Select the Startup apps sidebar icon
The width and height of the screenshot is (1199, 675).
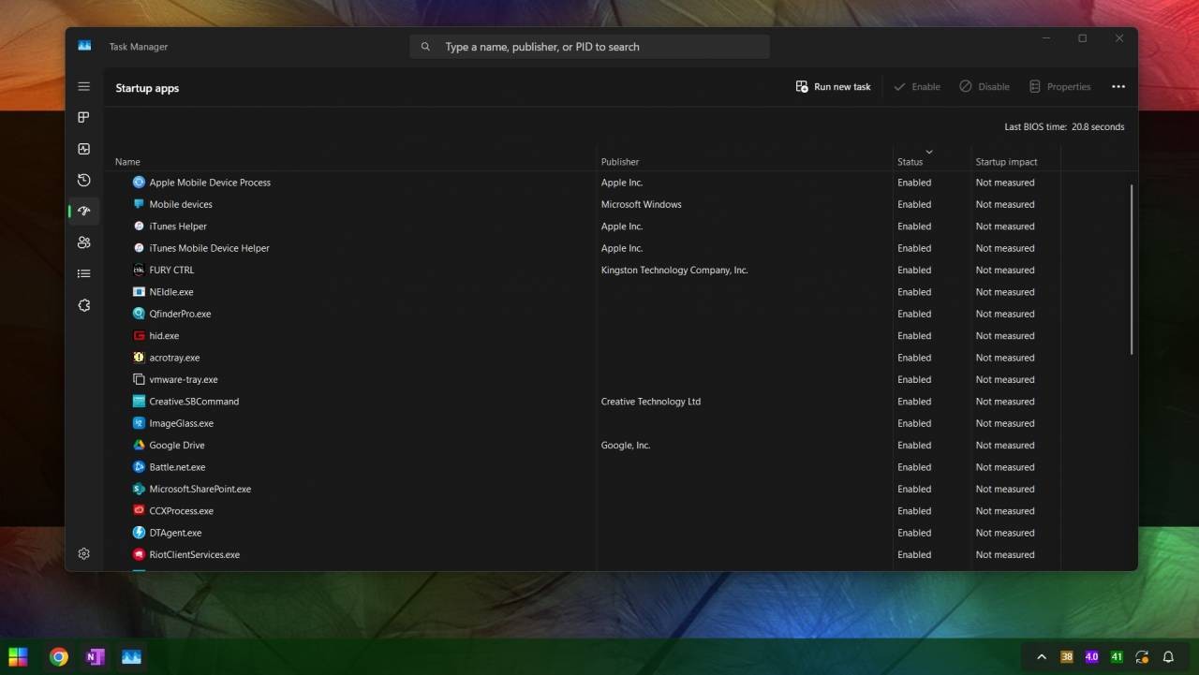[x=83, y=211]
